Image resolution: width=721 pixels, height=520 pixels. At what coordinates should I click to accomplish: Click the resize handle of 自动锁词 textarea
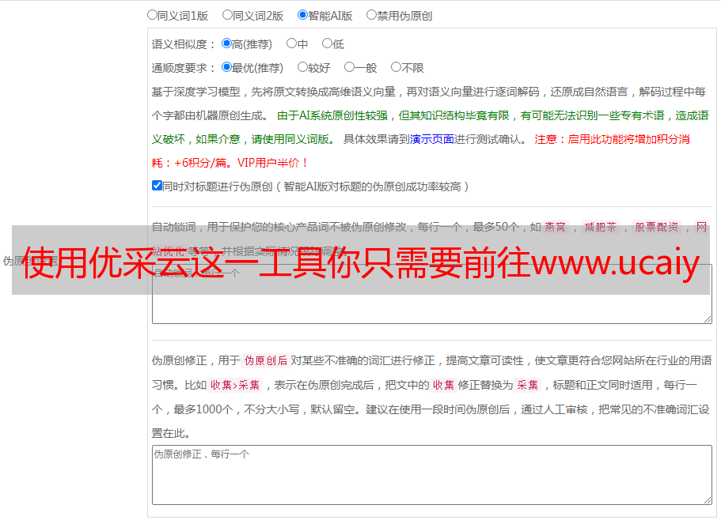click(x=708, y=320)
